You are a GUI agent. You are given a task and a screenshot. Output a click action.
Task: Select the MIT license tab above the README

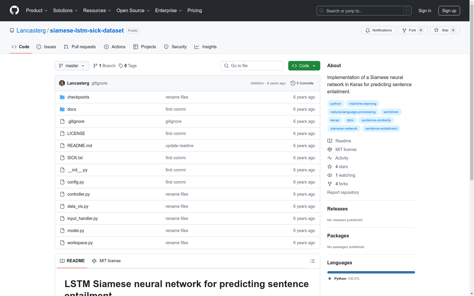(106, 261)
